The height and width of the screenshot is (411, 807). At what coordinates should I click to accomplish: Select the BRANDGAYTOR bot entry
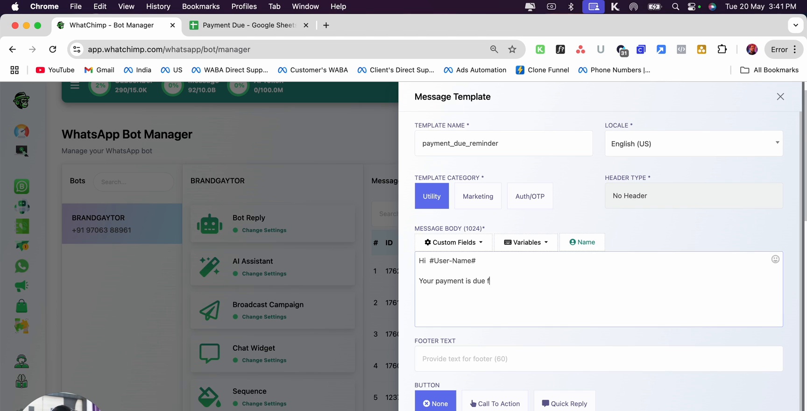122,224
